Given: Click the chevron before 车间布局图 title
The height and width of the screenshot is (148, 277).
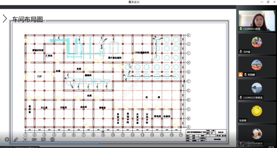Looking at the screenshot, I should pos(5,19).
